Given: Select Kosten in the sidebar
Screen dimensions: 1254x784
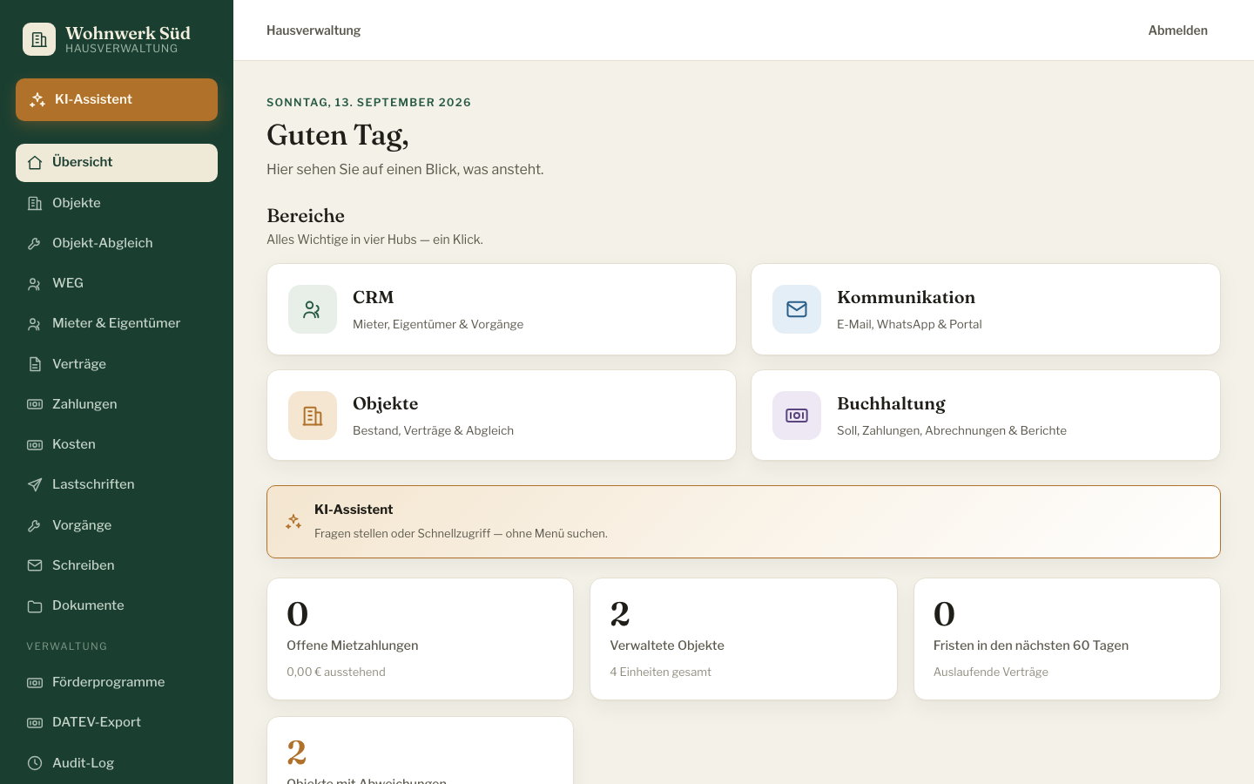Looking at the screenshot, I should (117, 444).
